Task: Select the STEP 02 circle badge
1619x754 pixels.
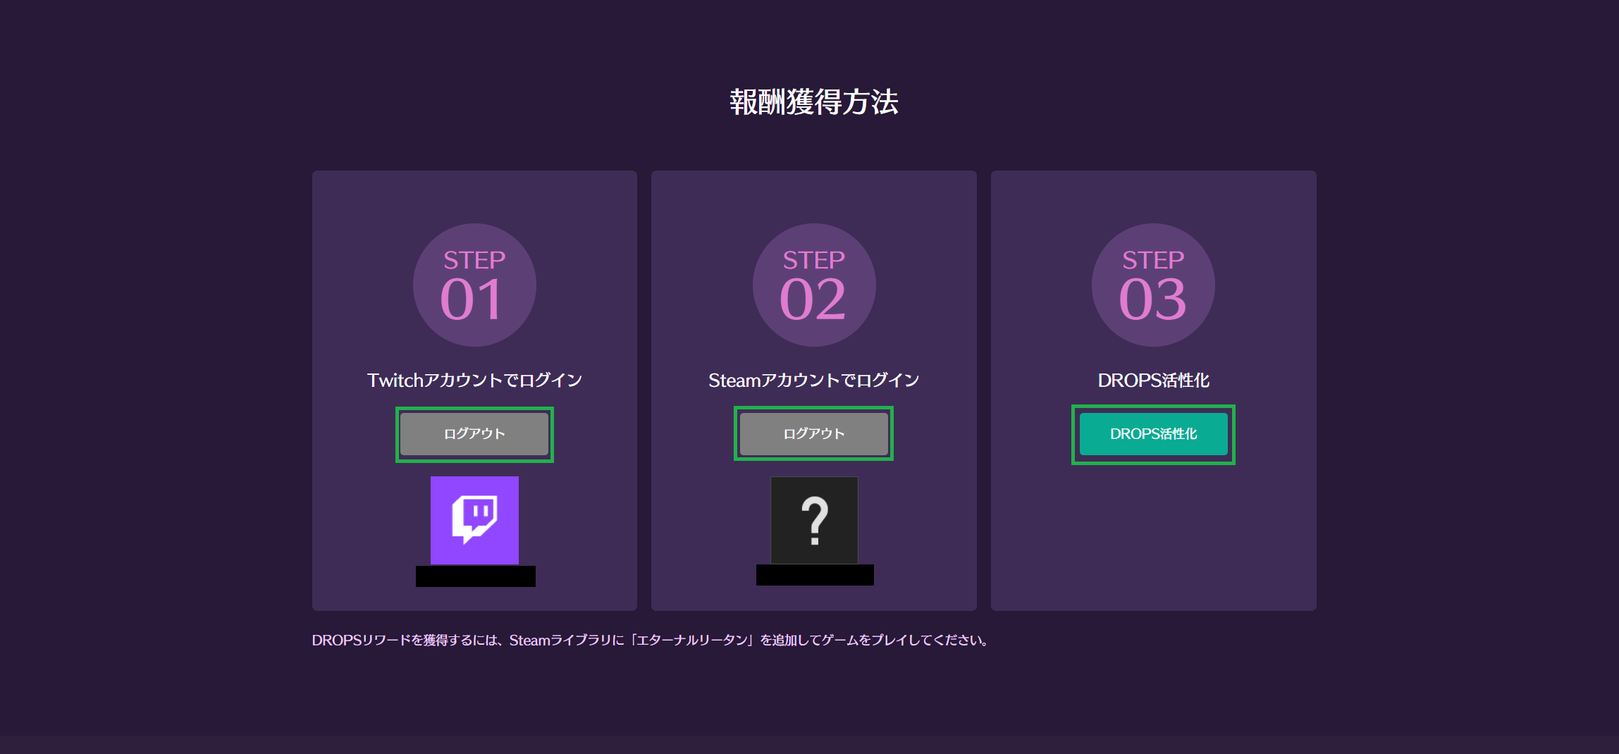Action: 814,285
